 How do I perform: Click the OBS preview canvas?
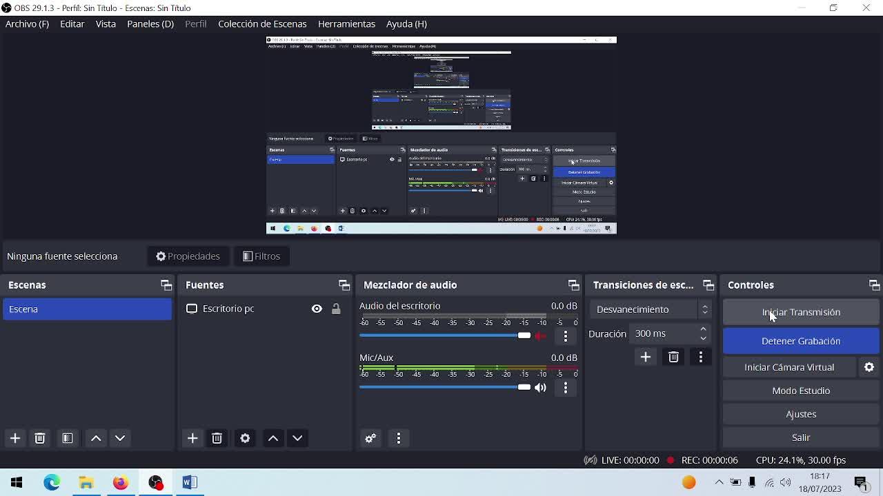coord(441,135)
